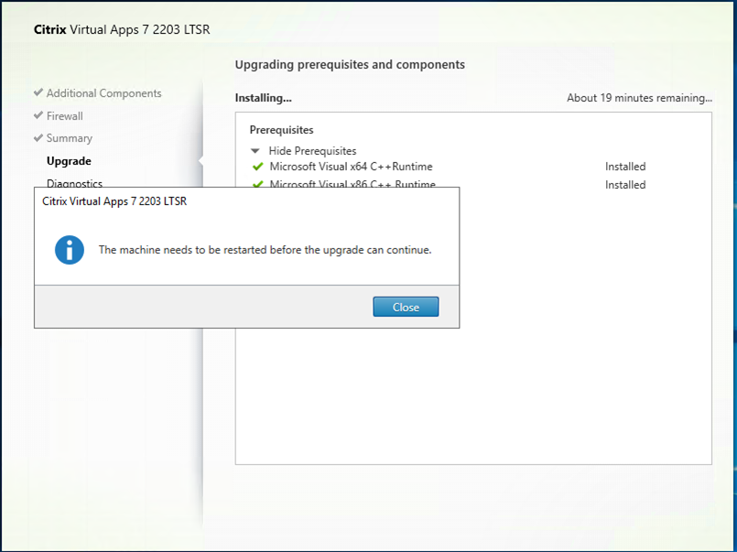Select the Additional Components step
Screen dimensions: 737x552
coord(103,93)
